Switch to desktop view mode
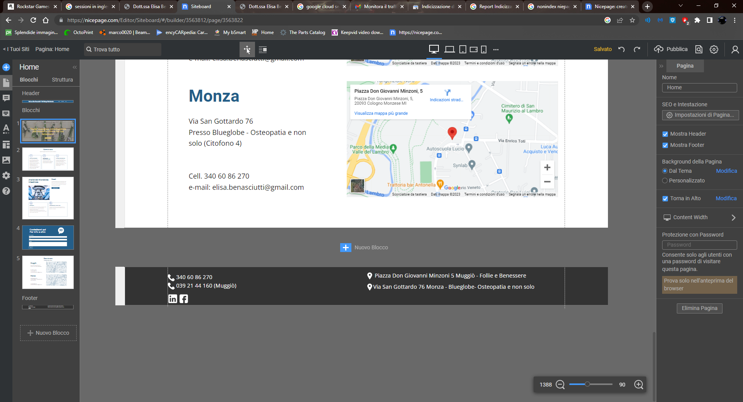Image resolution: width=743 pixels, height=402 pixels. click(434, 49)
